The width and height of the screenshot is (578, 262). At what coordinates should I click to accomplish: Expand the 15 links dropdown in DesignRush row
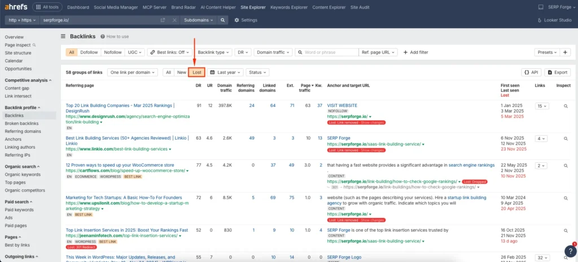tap(542, 106)
